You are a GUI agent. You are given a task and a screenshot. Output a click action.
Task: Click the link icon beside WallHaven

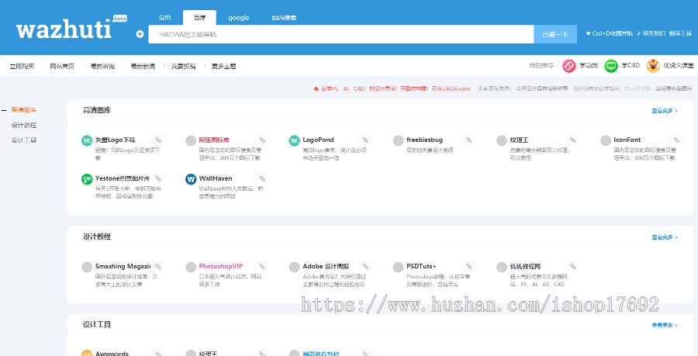click(x=262, y=178)
